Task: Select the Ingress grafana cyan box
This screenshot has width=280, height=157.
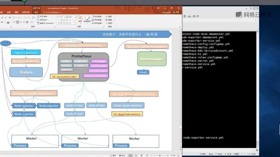Action: coord(26,52)
